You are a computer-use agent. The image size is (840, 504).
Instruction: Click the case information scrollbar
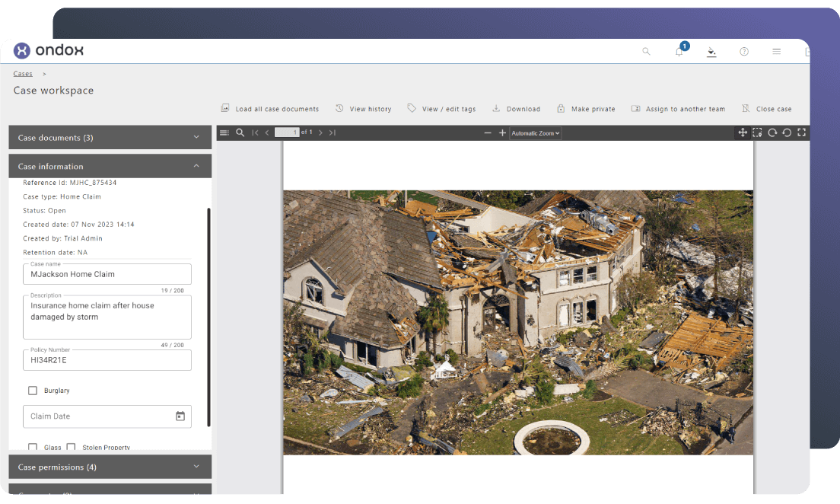point(208,317)
